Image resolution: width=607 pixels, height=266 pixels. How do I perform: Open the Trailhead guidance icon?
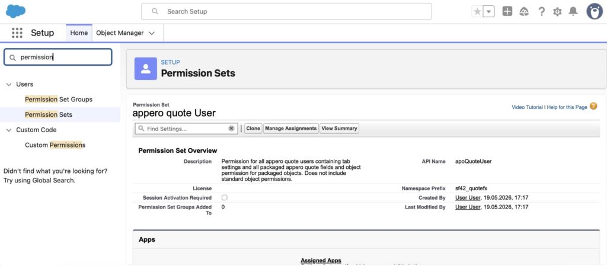tap(524, 12)
